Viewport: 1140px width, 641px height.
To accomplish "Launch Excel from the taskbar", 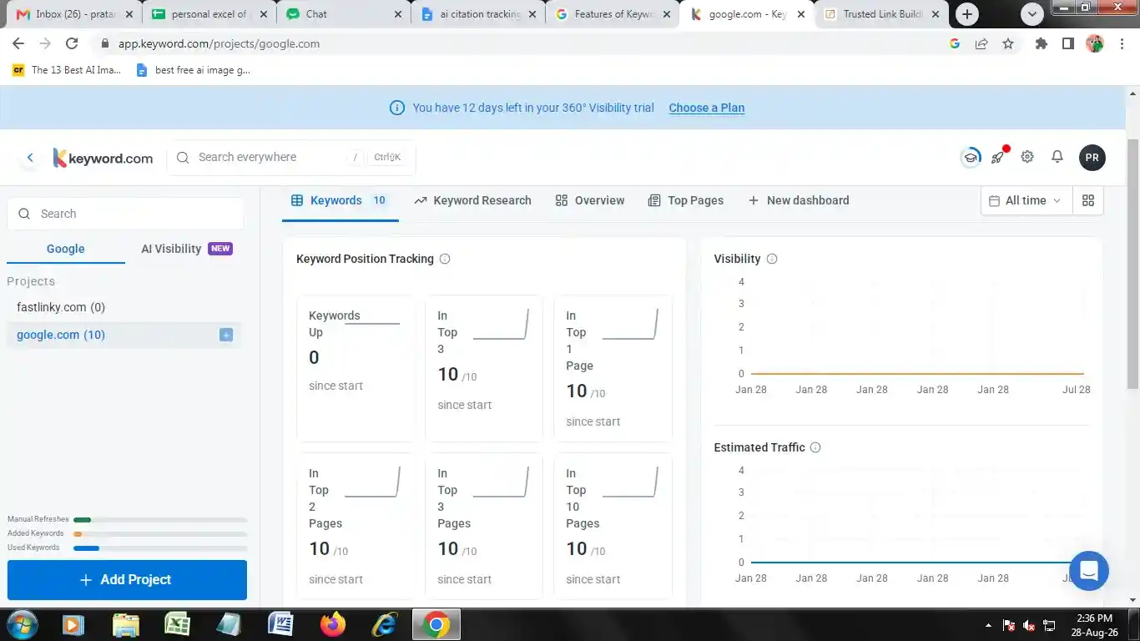I will click(177, 624).
